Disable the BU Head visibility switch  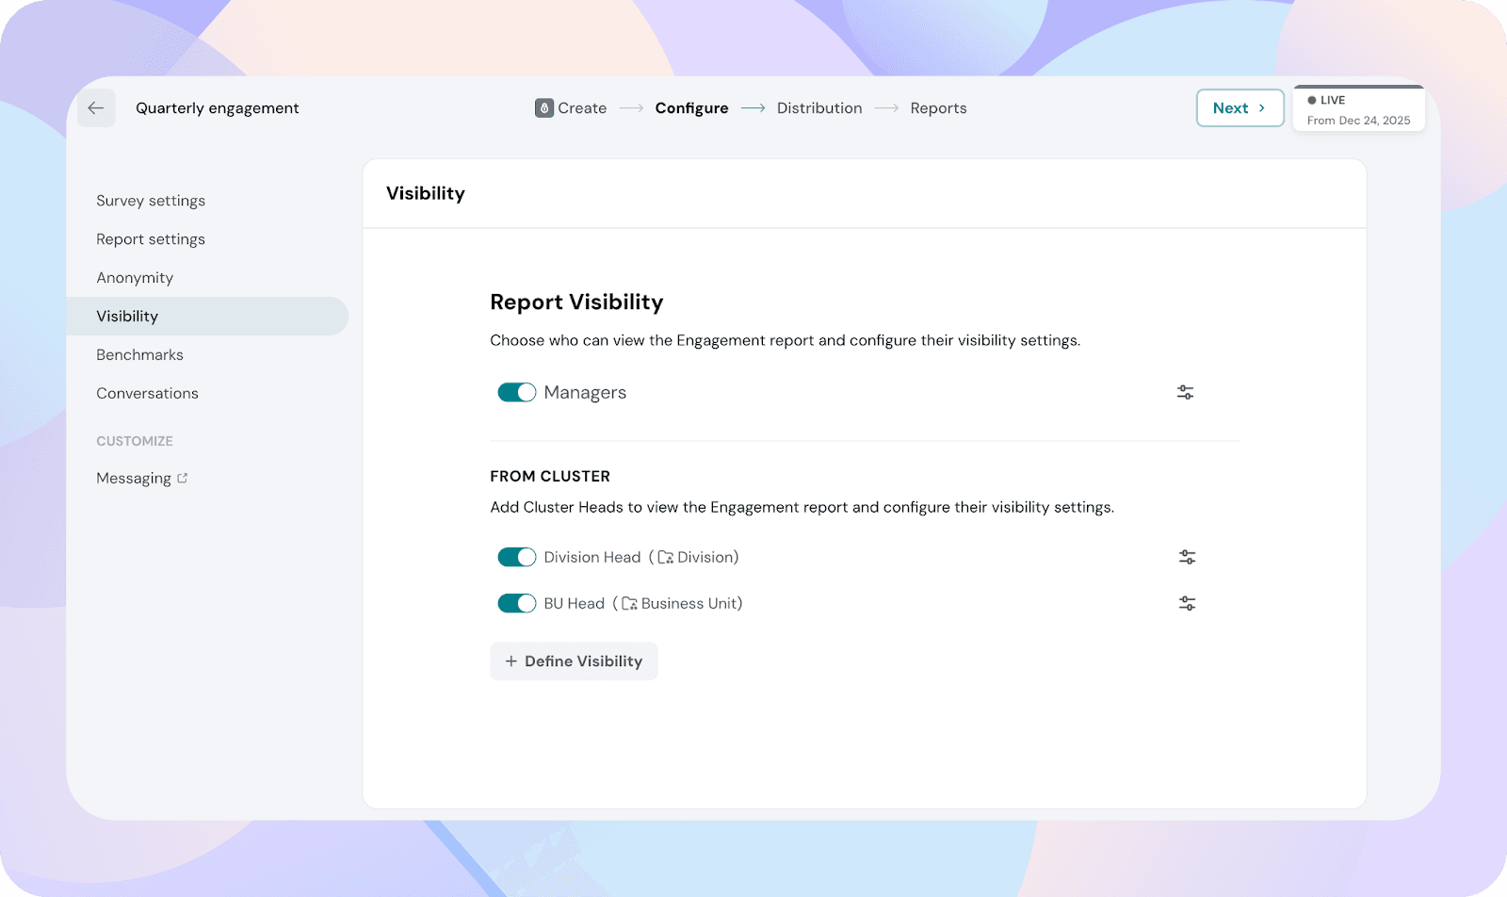(516, 603)
